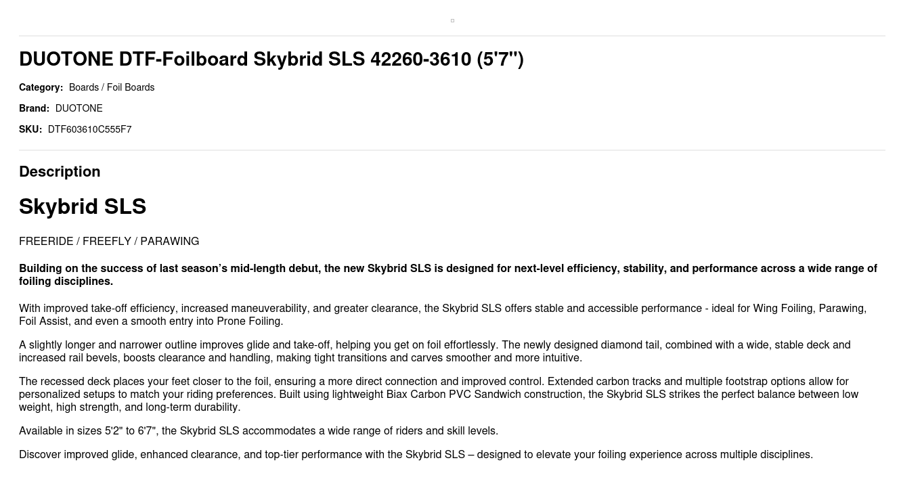
Task: Click the words "Wing Foiling" in the description
Action: coord(783,309)
